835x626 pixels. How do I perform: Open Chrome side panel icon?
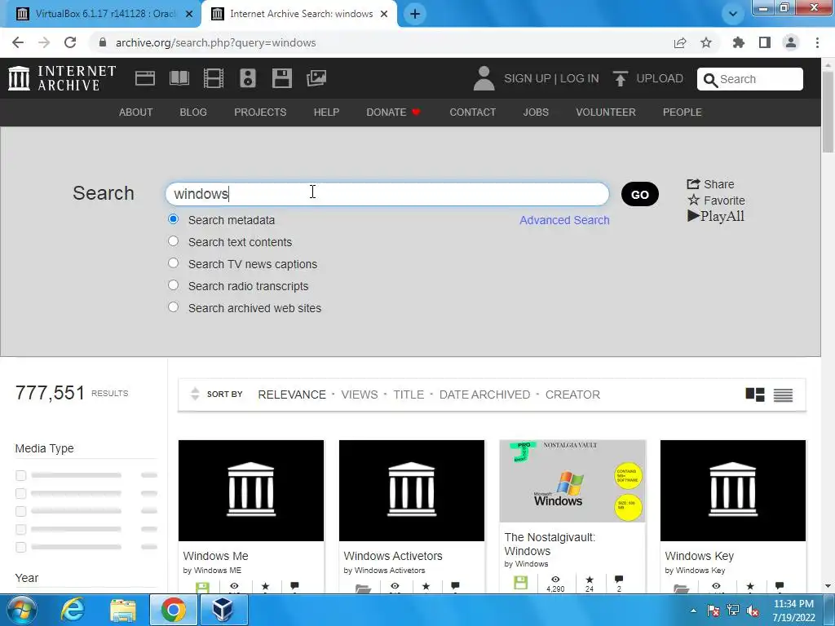[765, 42]
